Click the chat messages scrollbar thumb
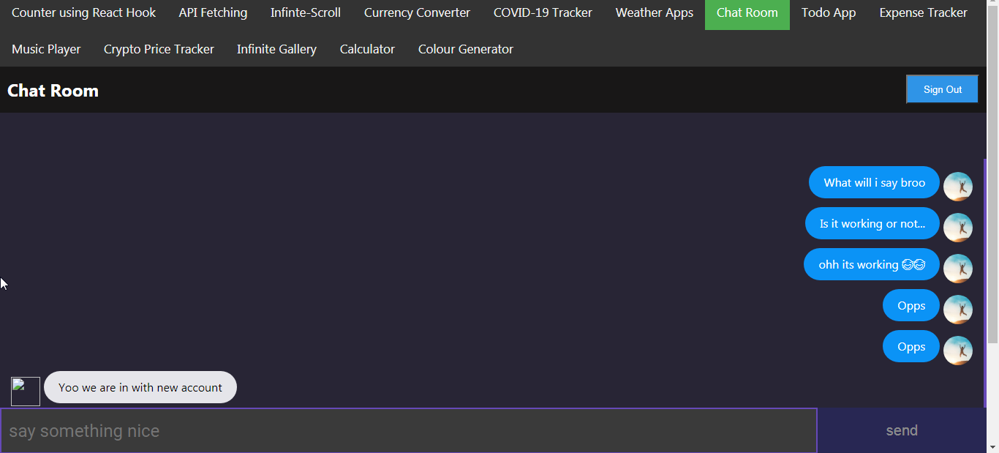The width and height of the screenshot is (999, 453). [x=984, y=283]
